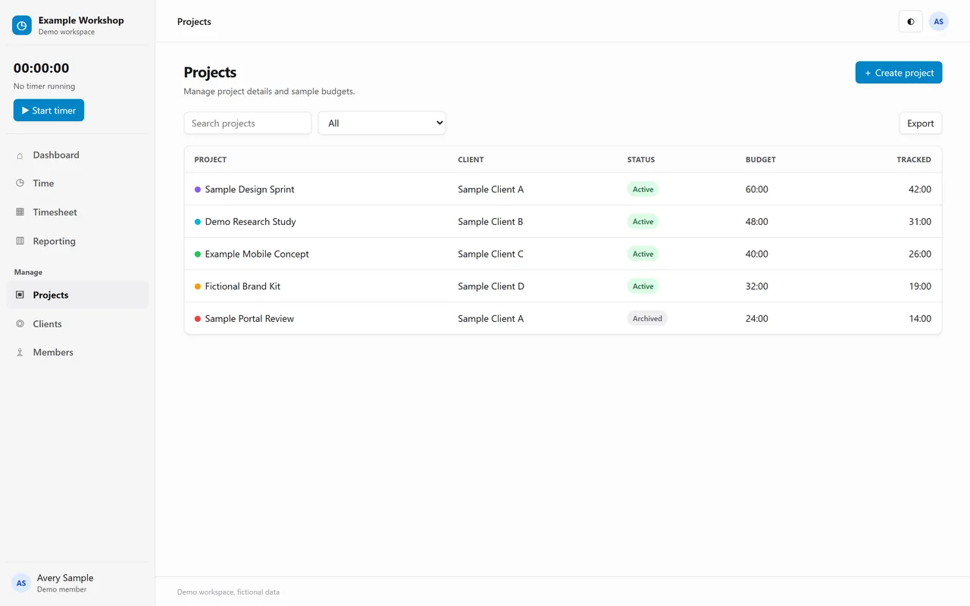Click the teal dot for Demo Research Study
The width and height of the screenshot is (970, 606).
tap(198, 222)
